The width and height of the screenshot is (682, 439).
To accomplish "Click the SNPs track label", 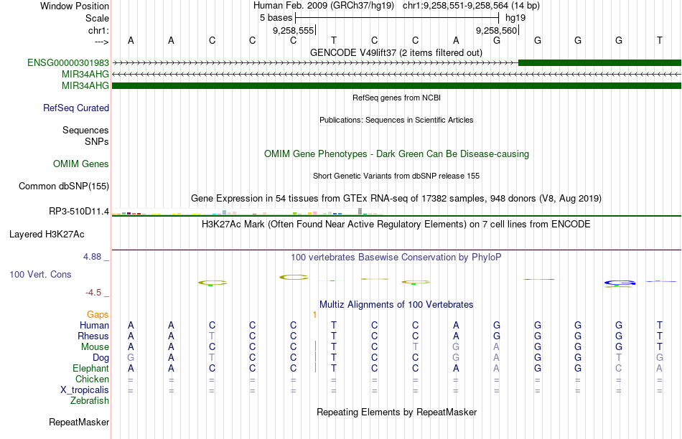I will tap(97, 142).
